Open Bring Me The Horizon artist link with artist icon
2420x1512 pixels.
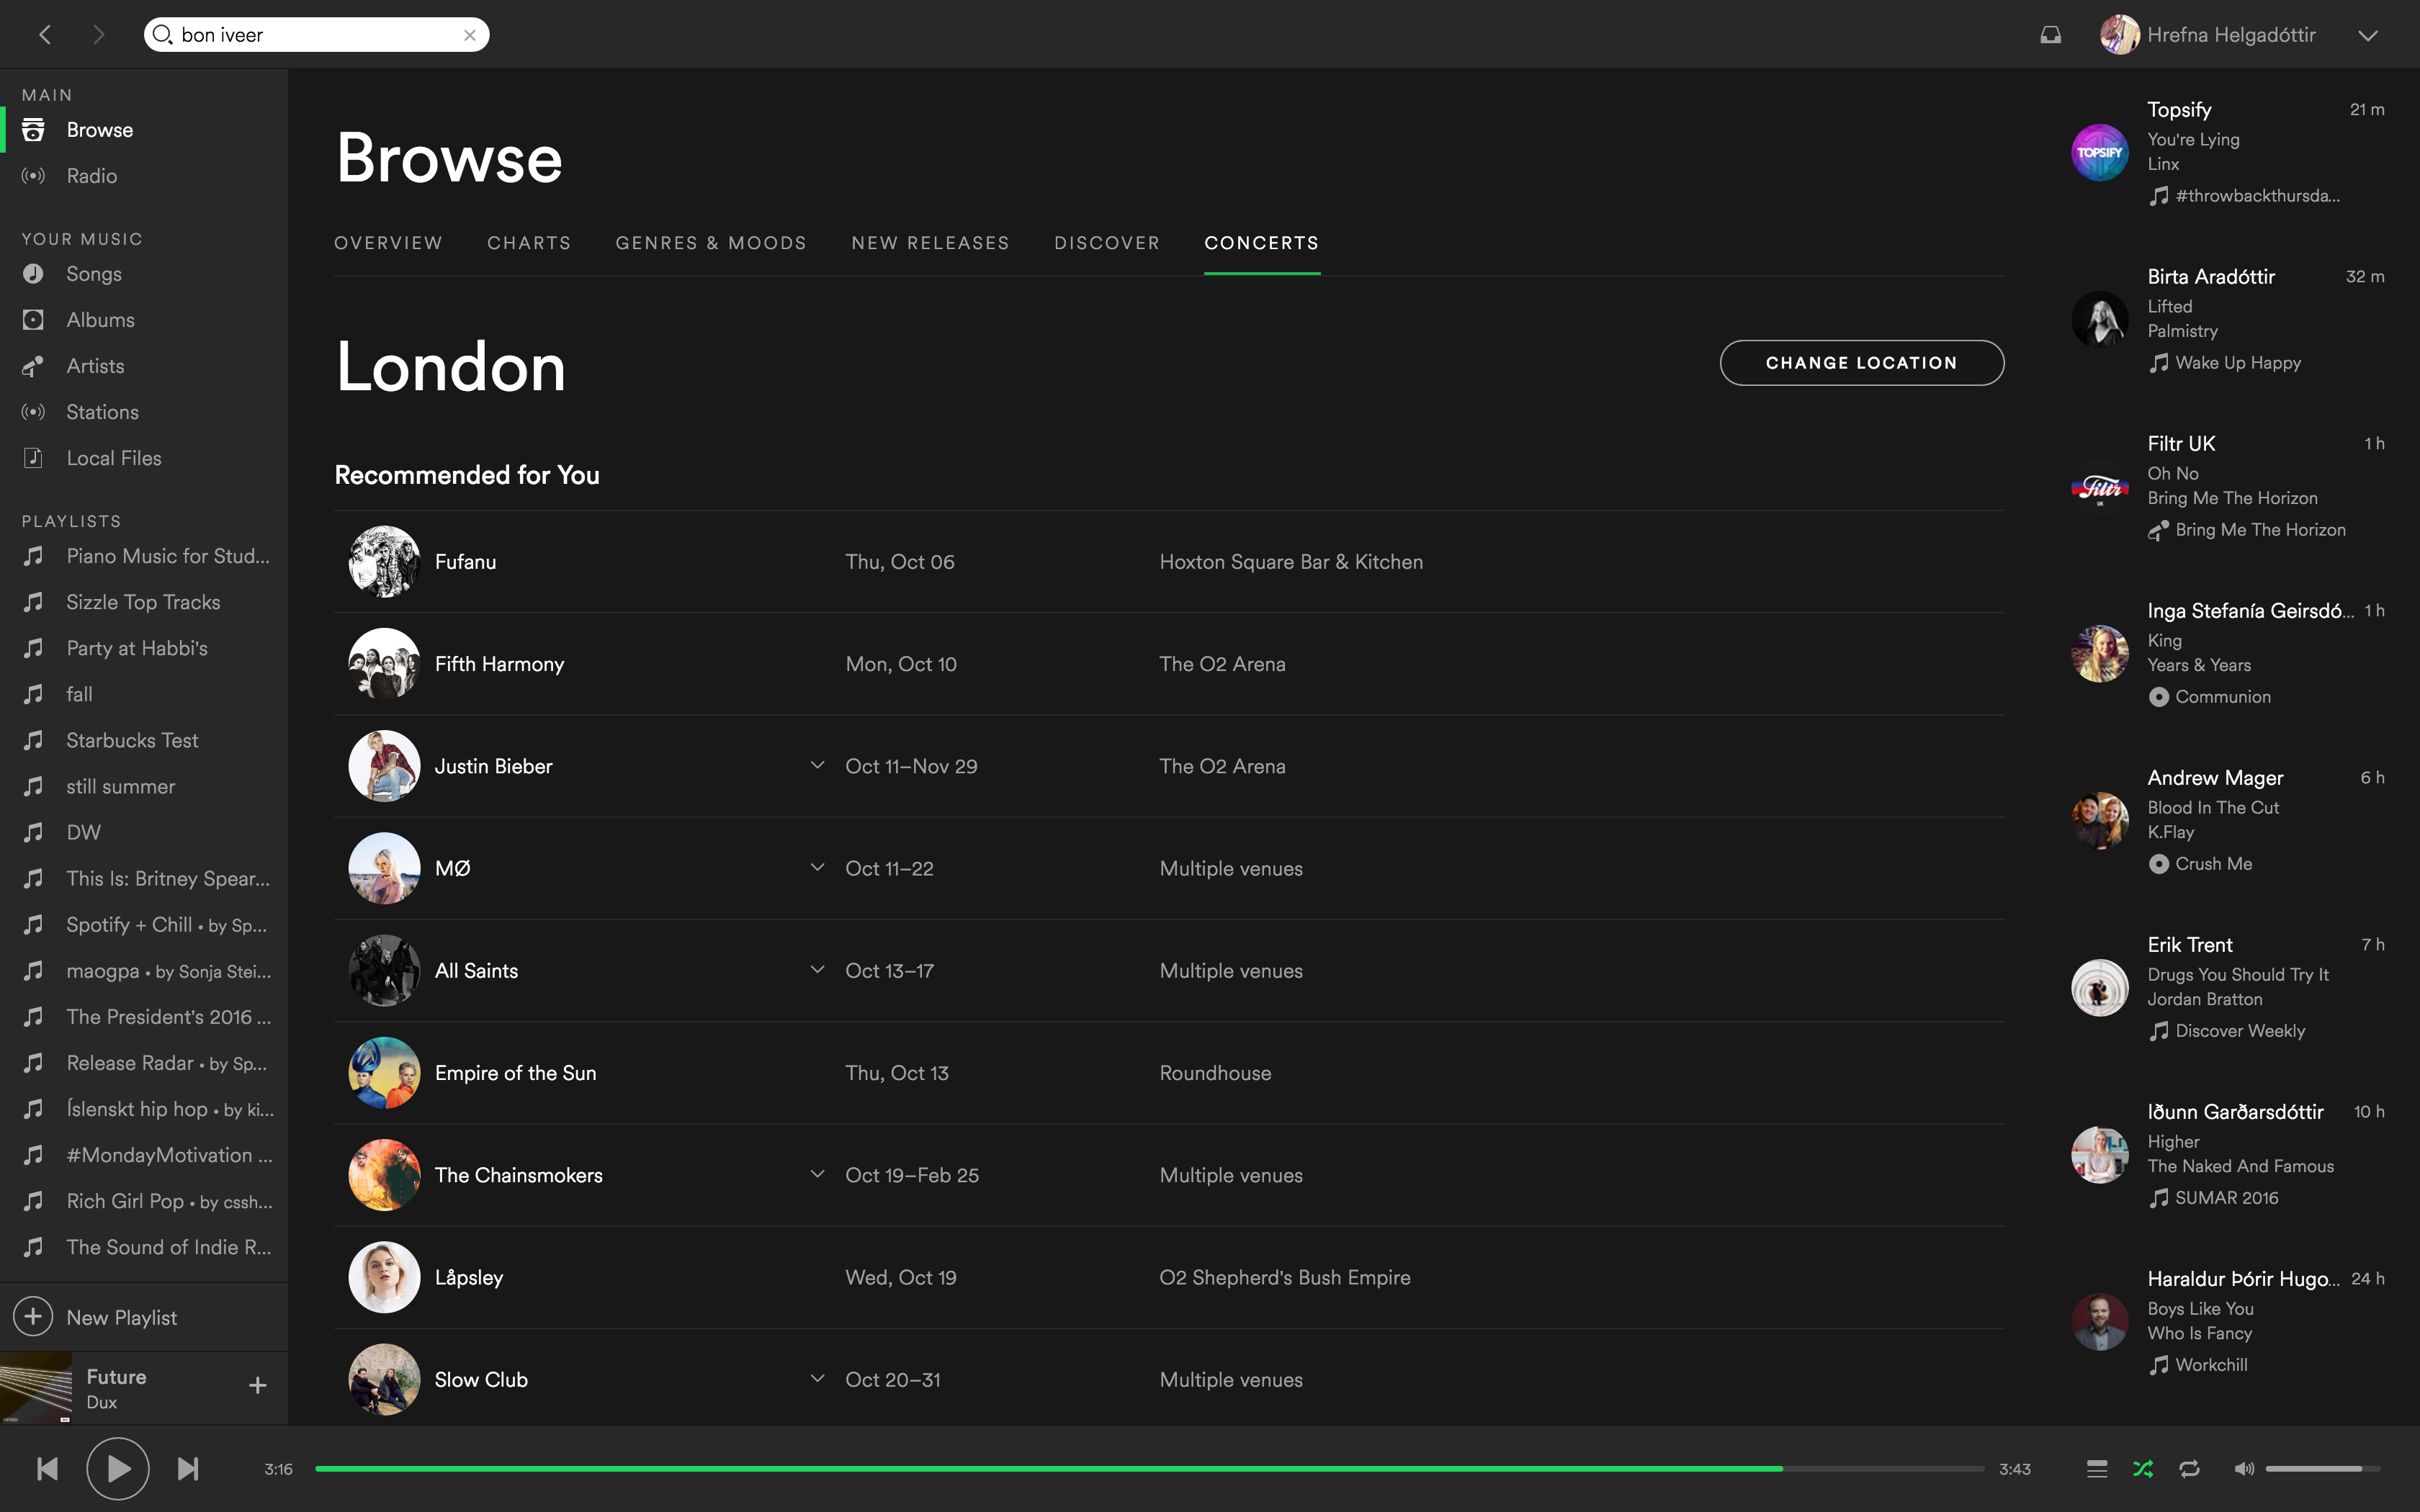point(2260,530)
